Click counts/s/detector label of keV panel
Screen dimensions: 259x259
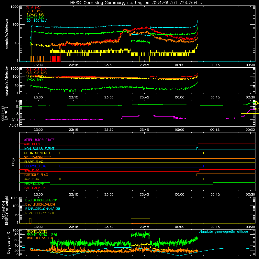click(6, 34)
